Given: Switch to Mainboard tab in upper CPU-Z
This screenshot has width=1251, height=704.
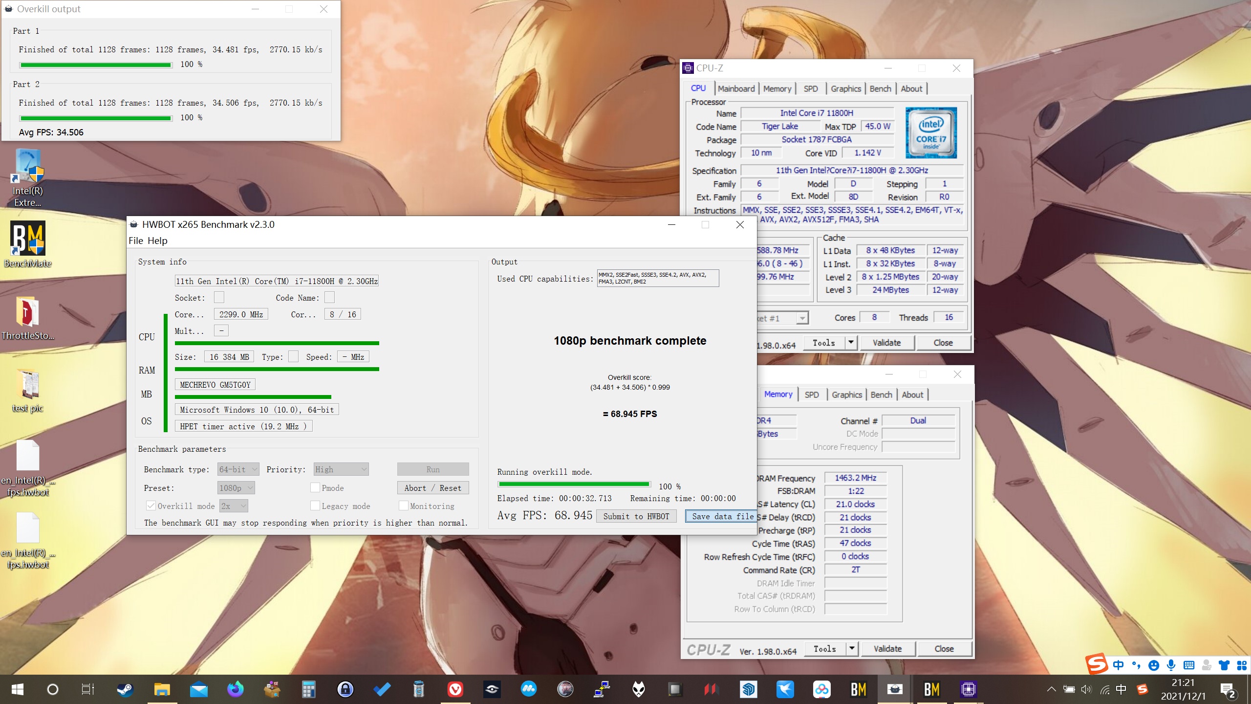Looking at the screenshot, I should [x=736, y=88].
